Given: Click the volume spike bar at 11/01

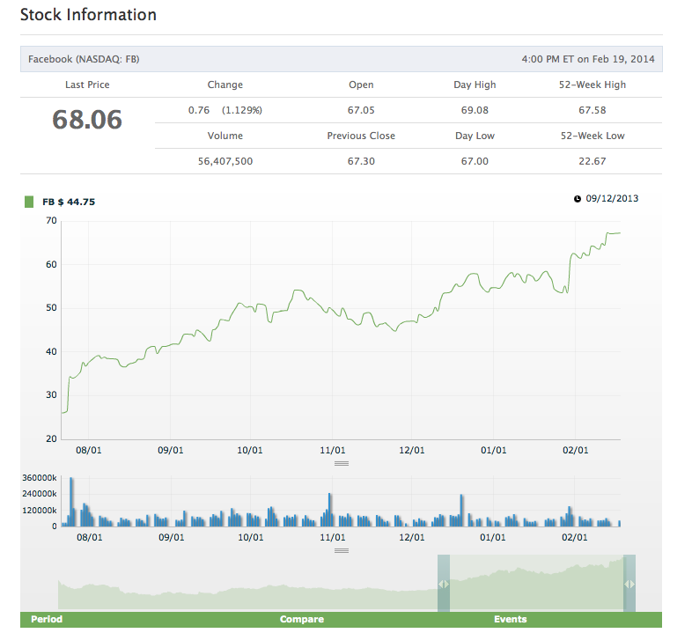Looking at the screenshot, I should pyautogui.click(x=329, y=510).
